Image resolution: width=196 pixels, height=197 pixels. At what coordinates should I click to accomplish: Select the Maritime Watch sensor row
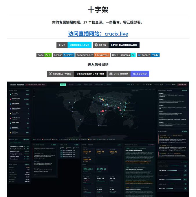pos(19,109)
